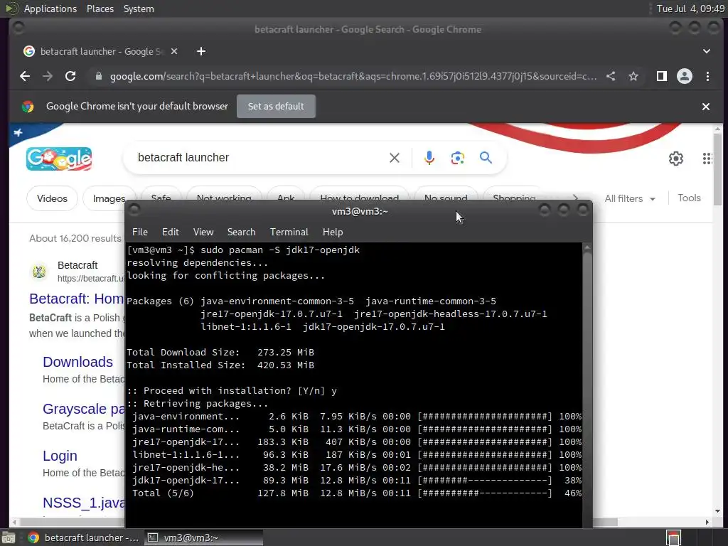Open the Chrome profile avatar menu
Image resolution: width=728 pixels, height=546 pixels.
click(x=685, y=76)
